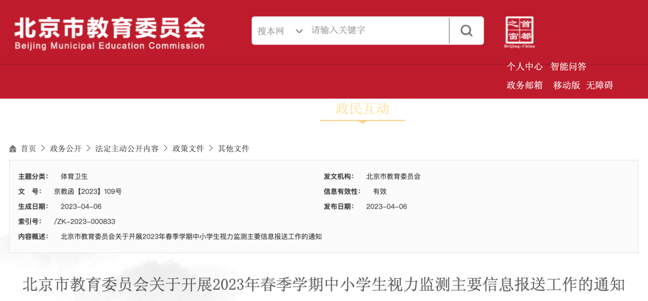648x301 pixels.
Task: Go to 首页 in breadcrumb
Action: [29, 149]
